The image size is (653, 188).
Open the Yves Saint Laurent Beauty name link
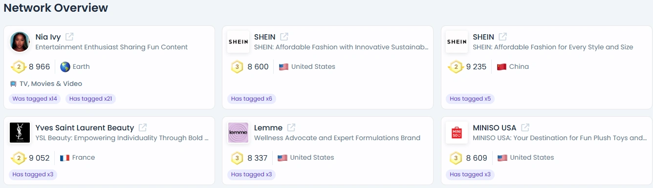tap(85, 127)
